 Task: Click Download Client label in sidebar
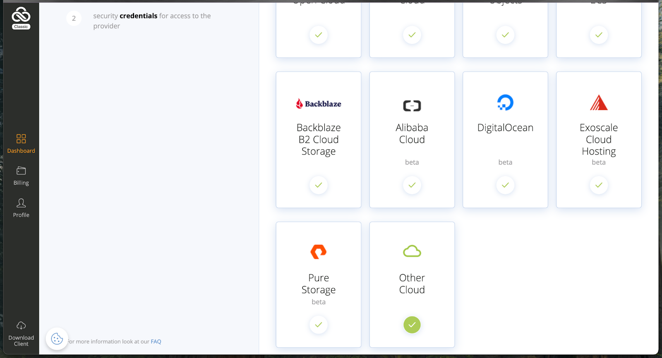coord(21,341)
